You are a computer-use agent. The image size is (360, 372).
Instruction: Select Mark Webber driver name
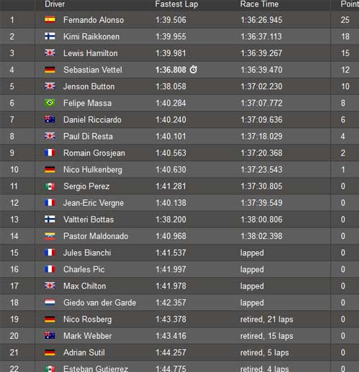88,336
